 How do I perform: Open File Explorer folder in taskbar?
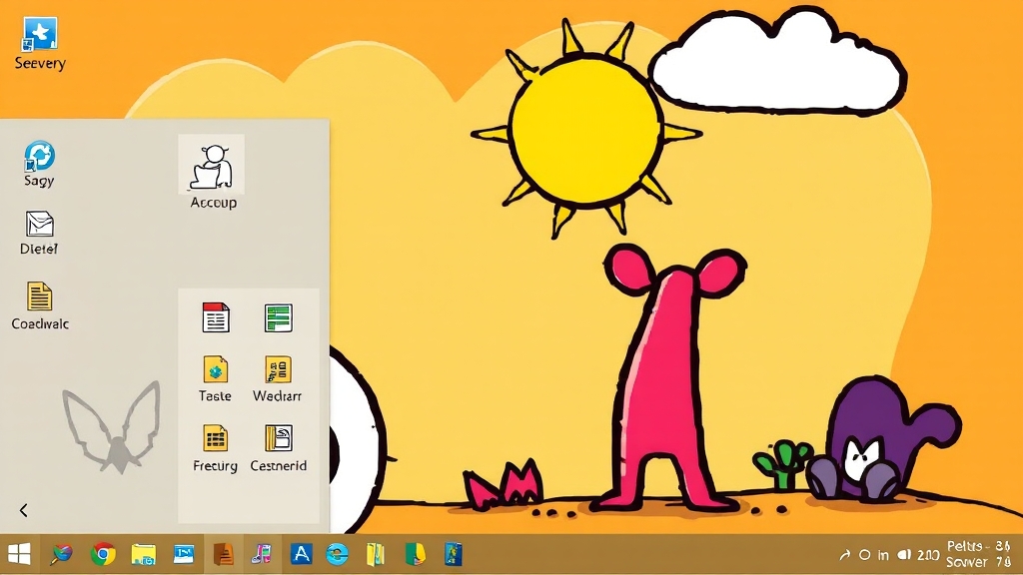coord(144,554)
